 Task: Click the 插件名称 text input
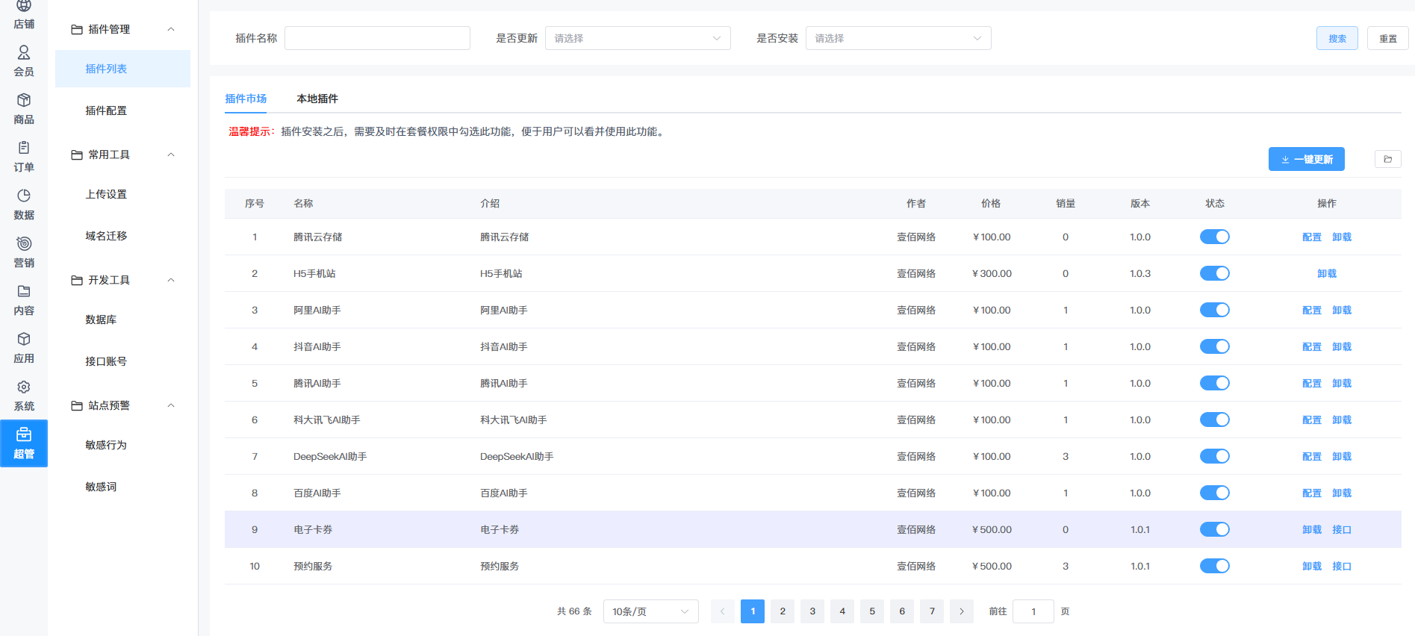pyautogui.click(x=377, y=38)
